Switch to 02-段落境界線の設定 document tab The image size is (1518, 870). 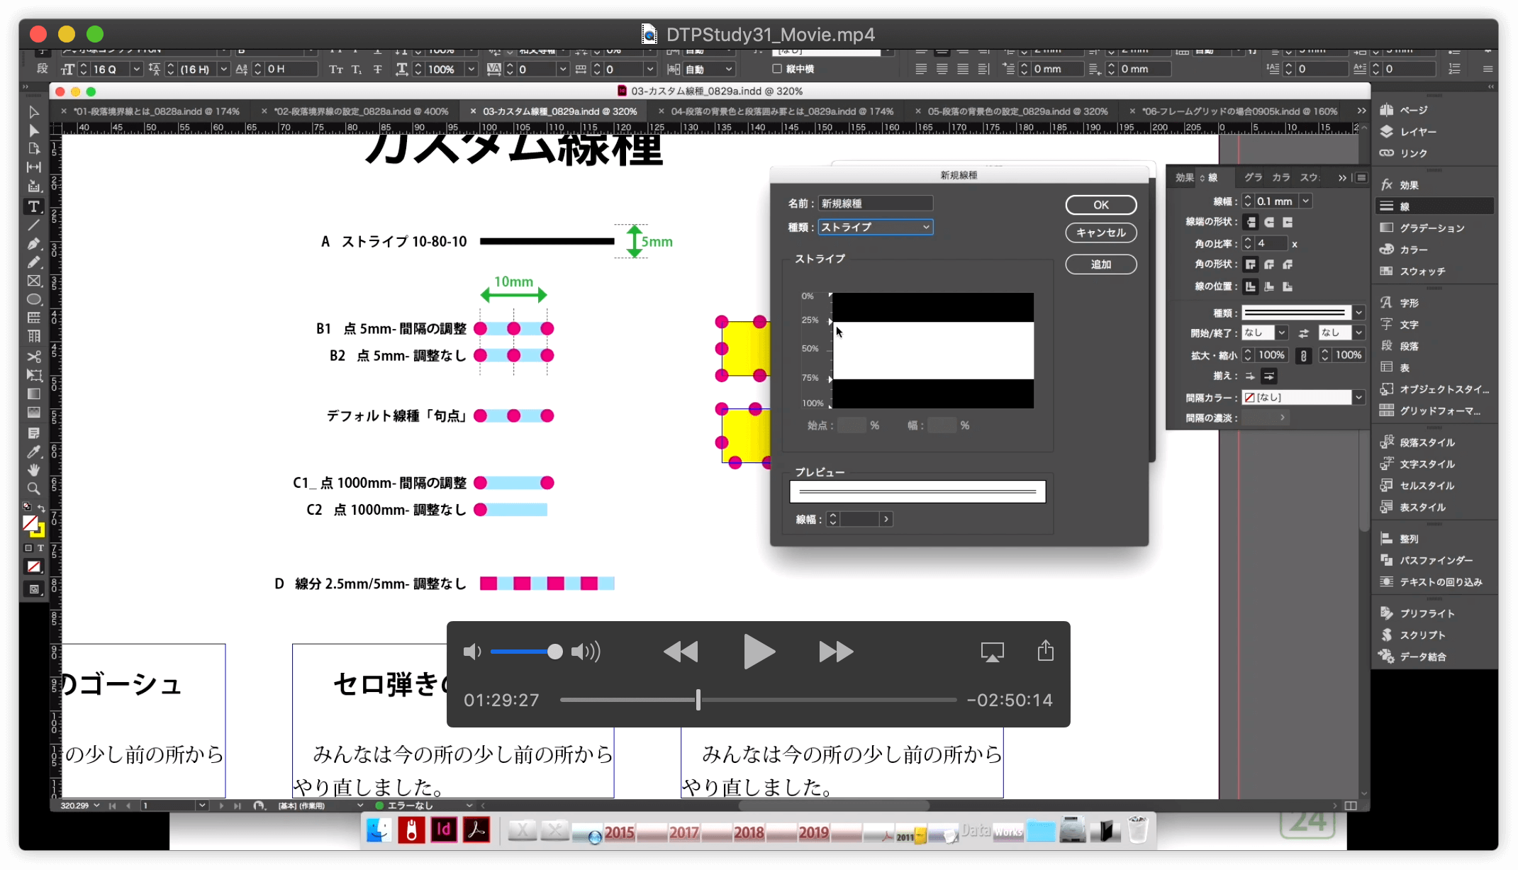(x=361, y=111)
